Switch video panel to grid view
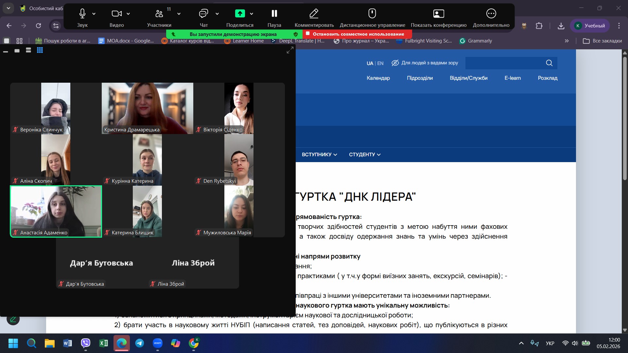This screenshot has height=353, width=628. point(40,50)
